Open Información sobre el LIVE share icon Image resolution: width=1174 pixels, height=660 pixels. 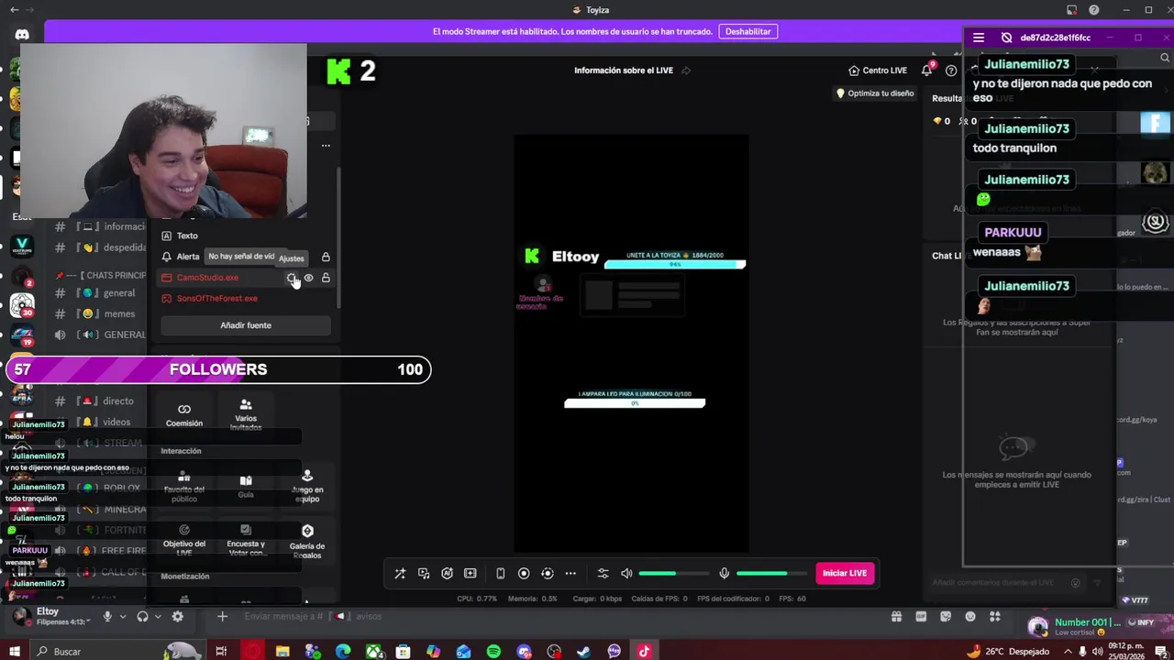coord(686,71)
